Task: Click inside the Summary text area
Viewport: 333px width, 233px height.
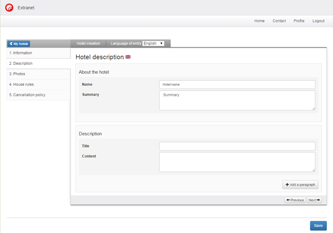Action: (237, 100)
